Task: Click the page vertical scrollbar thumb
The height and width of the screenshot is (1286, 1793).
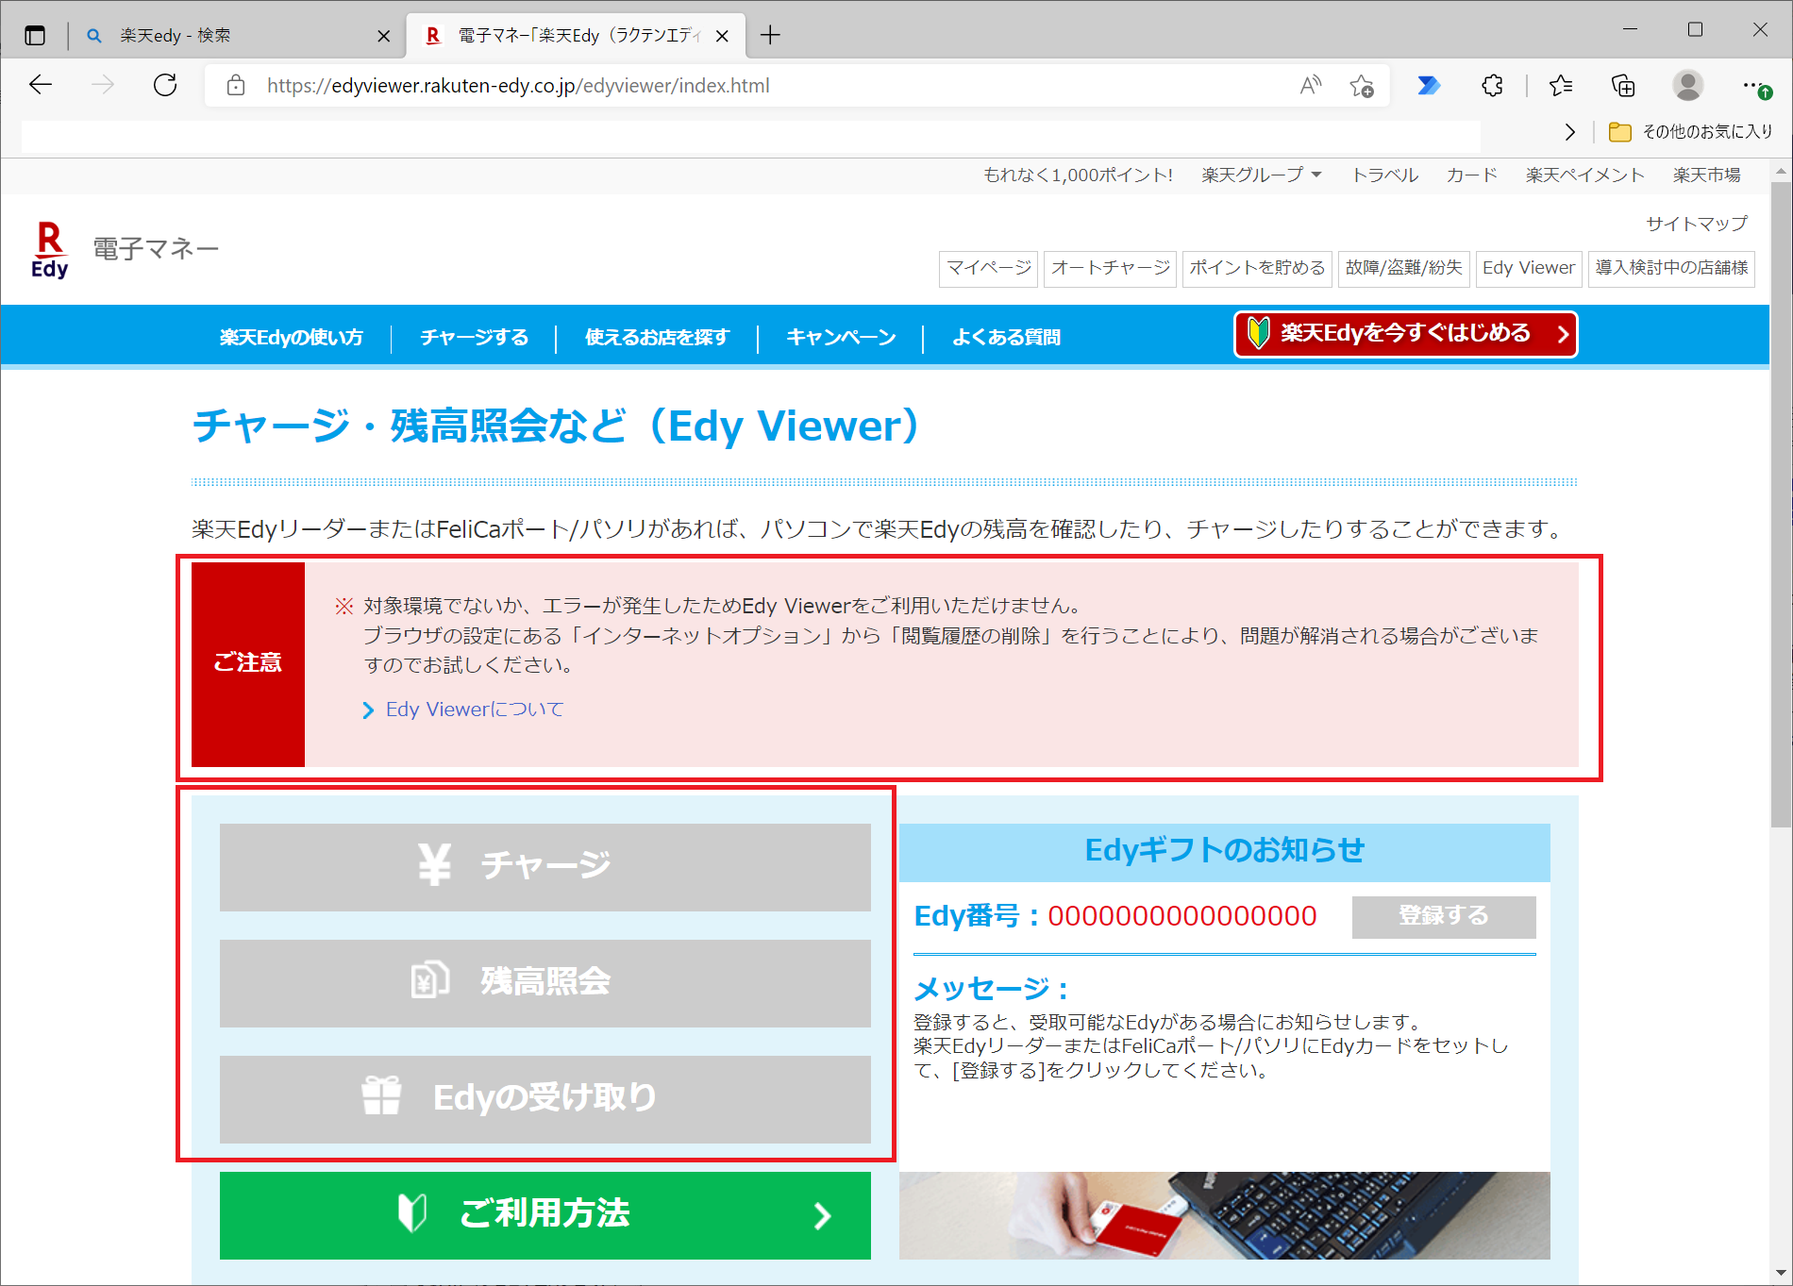Action: (x=1781, y=505)
